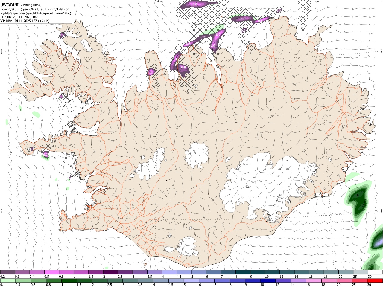Click the 15W longitude label

click(x=317, y=1)
